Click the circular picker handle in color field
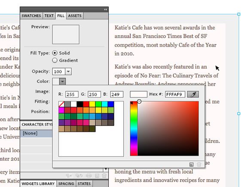The width and height of the screenshot is (241, 187). tap(139, 101)
